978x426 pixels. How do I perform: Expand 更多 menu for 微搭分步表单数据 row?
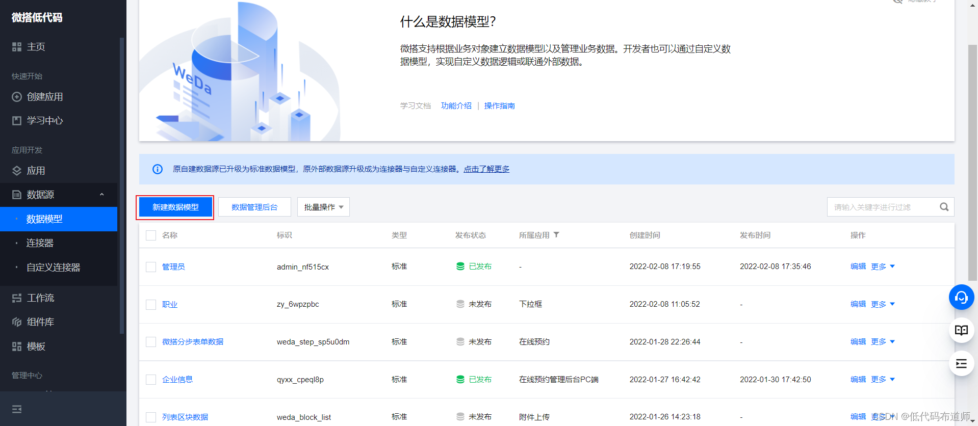(x=883, y=342)
